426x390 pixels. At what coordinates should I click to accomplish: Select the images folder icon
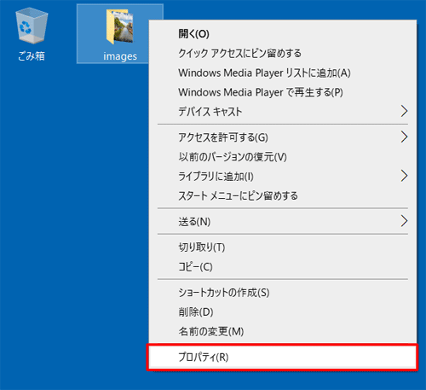(119, 34)
